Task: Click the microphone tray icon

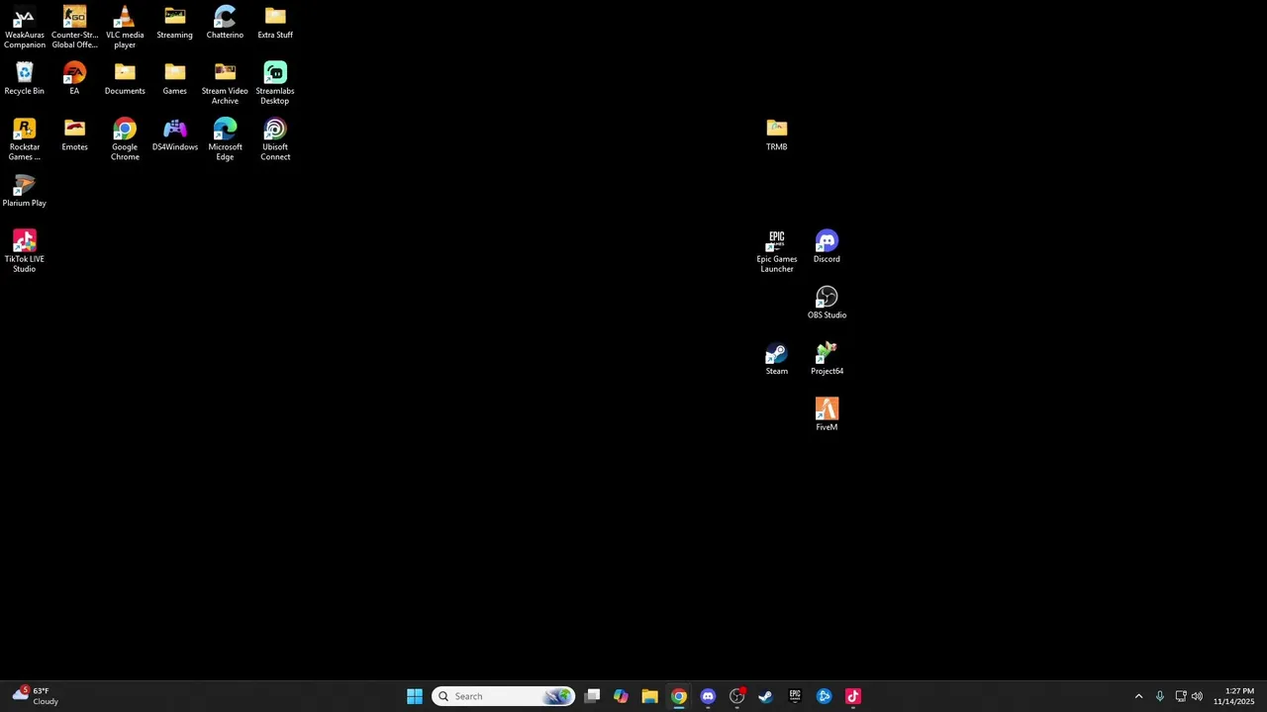Action: [1160, 696]
